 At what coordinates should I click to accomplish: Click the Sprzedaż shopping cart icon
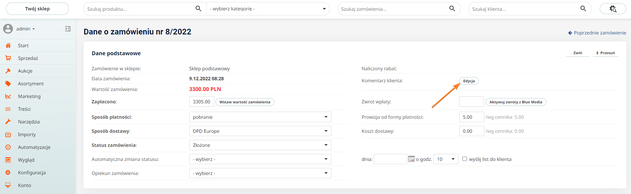tap(8, 58)
